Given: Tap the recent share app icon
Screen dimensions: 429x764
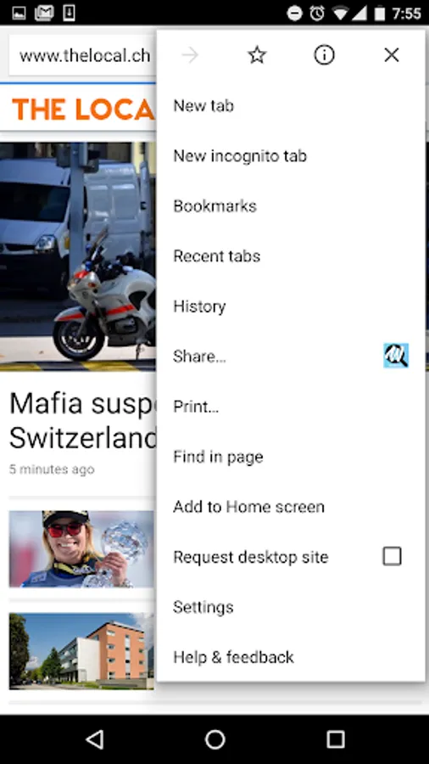Looking at the screenshot, I should (396, 356).
